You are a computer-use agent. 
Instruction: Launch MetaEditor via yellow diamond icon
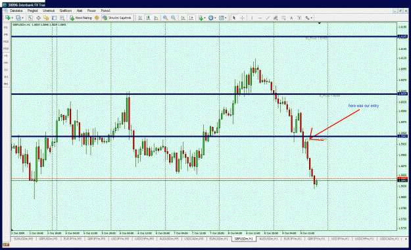tap(97, 18)
